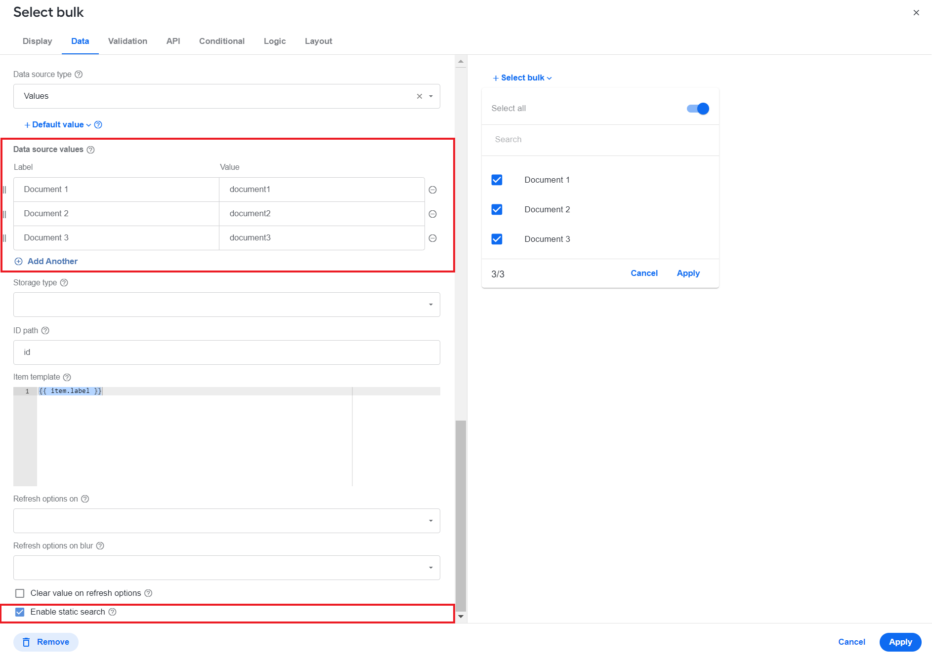Uncheck Enable static search
Image resolution: width=932 pixels, height=660 pixels.
[x=20, y=612]
